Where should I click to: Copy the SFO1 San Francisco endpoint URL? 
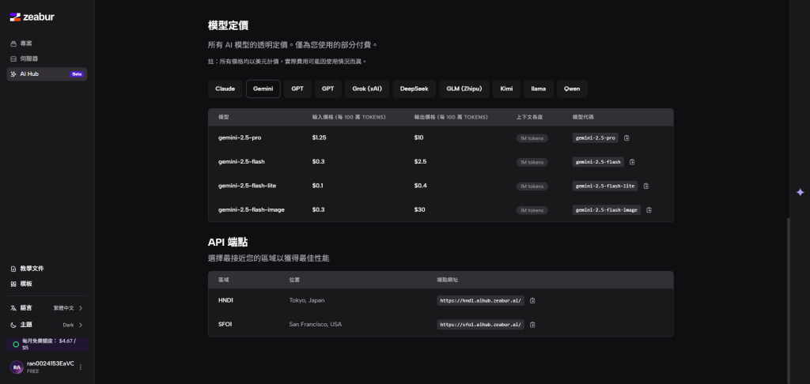coord(532,325)
